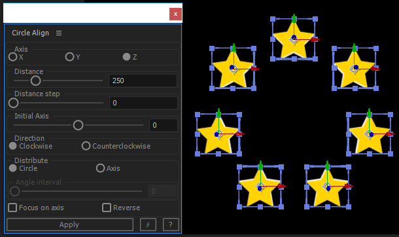Select the anchor point of the far-right star
Image resolution: width=399 pixels, height=237 pixels.
click(x=369, y=134)
